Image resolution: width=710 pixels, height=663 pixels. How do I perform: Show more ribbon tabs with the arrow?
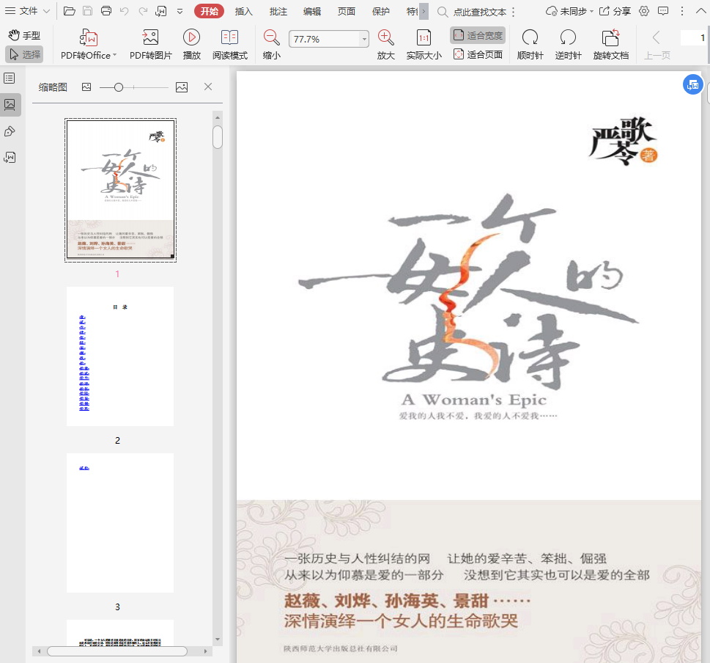click(x=424, y=11)
